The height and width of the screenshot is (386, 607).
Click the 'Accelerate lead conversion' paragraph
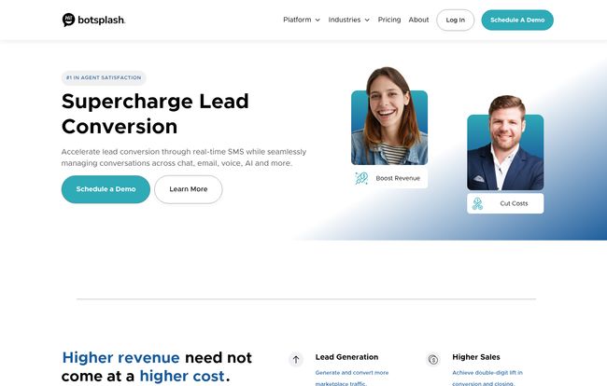184,158
